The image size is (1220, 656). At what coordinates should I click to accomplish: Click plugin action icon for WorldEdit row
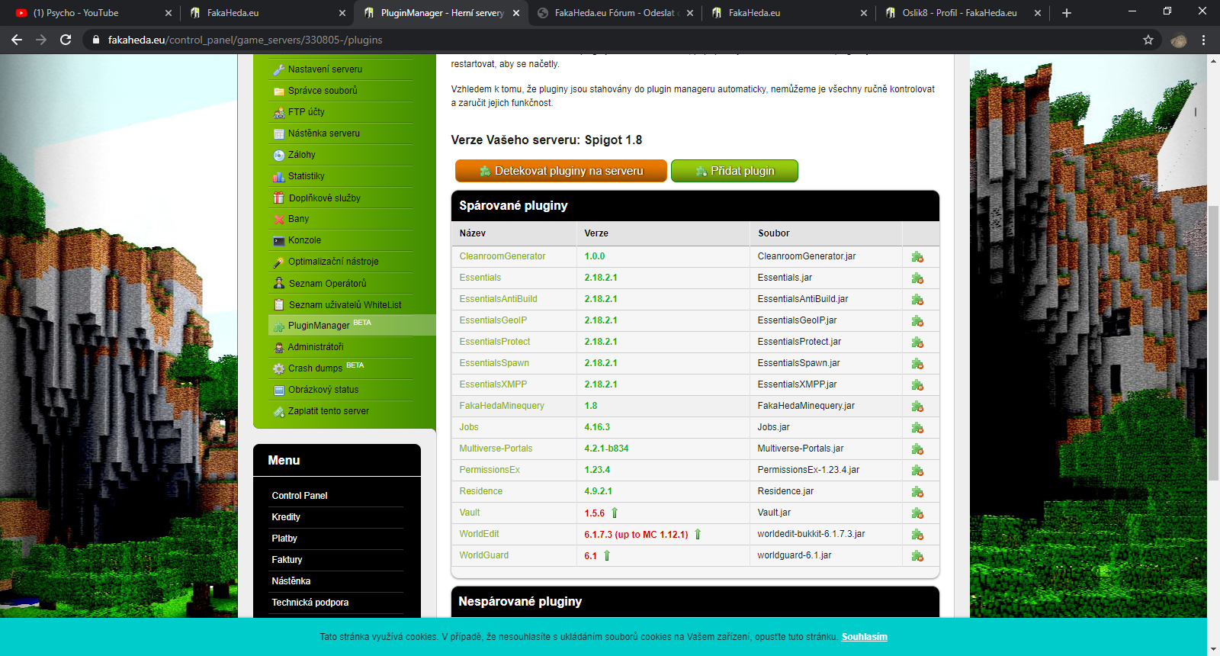tap(917, 535)
